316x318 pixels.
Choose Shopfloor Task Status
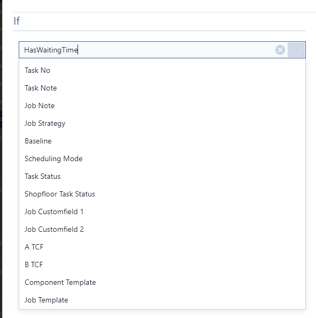pyautogui.click(x=162, y=194)
